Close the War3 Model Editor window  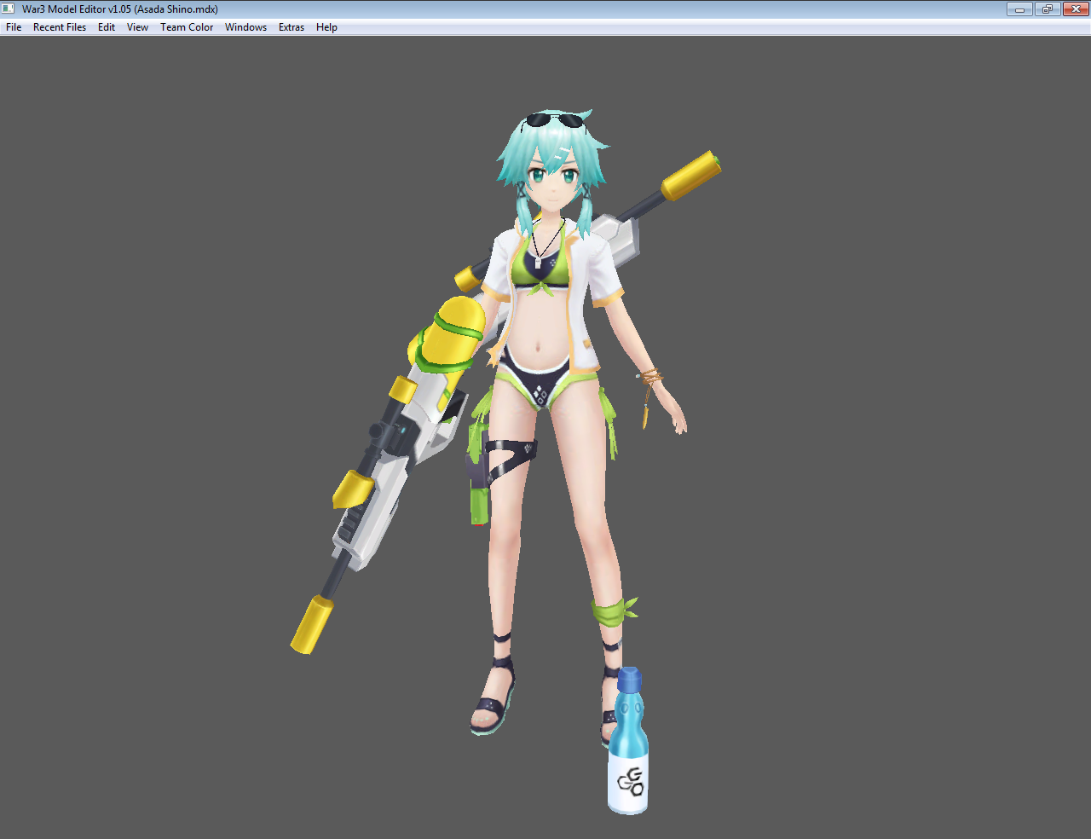coord(1075,9)
